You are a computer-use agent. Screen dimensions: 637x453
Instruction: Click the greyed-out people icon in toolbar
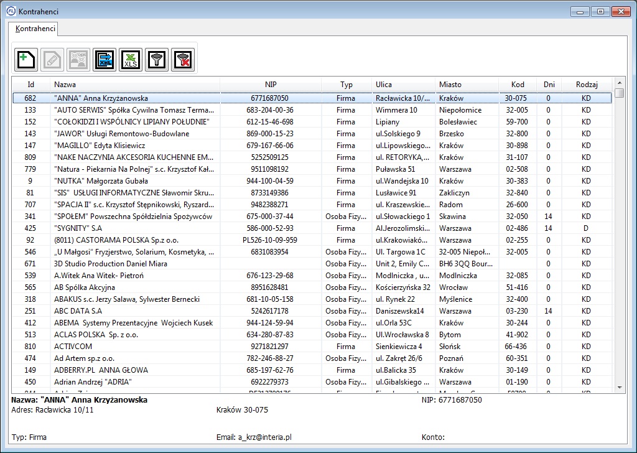(78, 60)
